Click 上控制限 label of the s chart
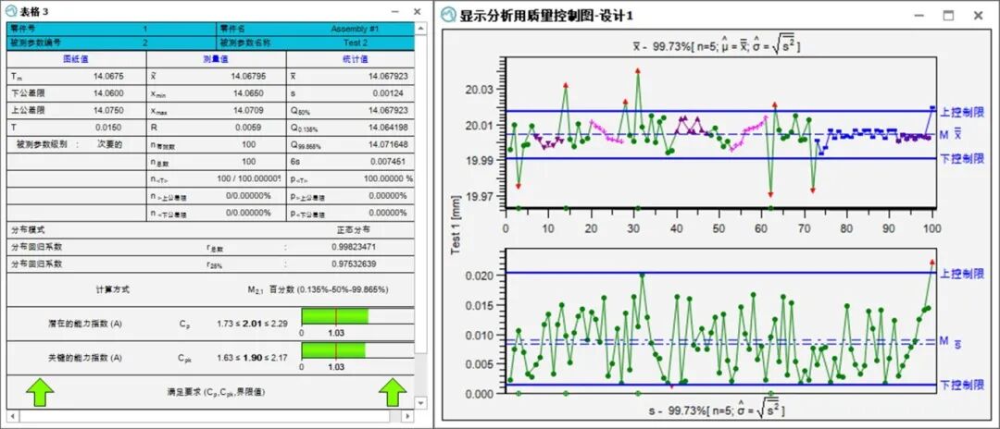The image size is (1000, 429). pyautogui.click(x=962, y=274)
